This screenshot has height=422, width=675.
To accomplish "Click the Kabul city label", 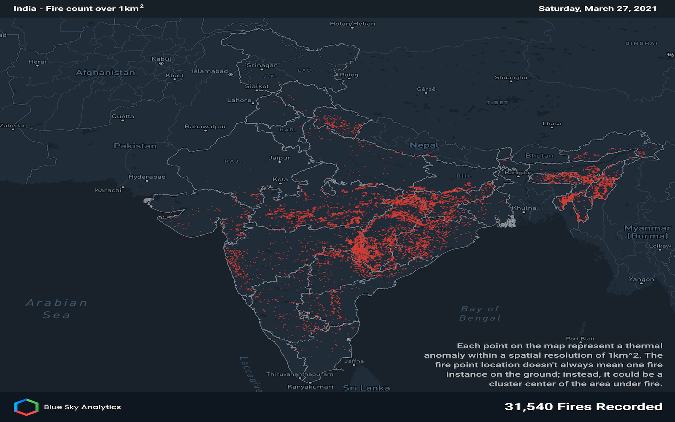I will pyautogui.click(x=162, y=59).
